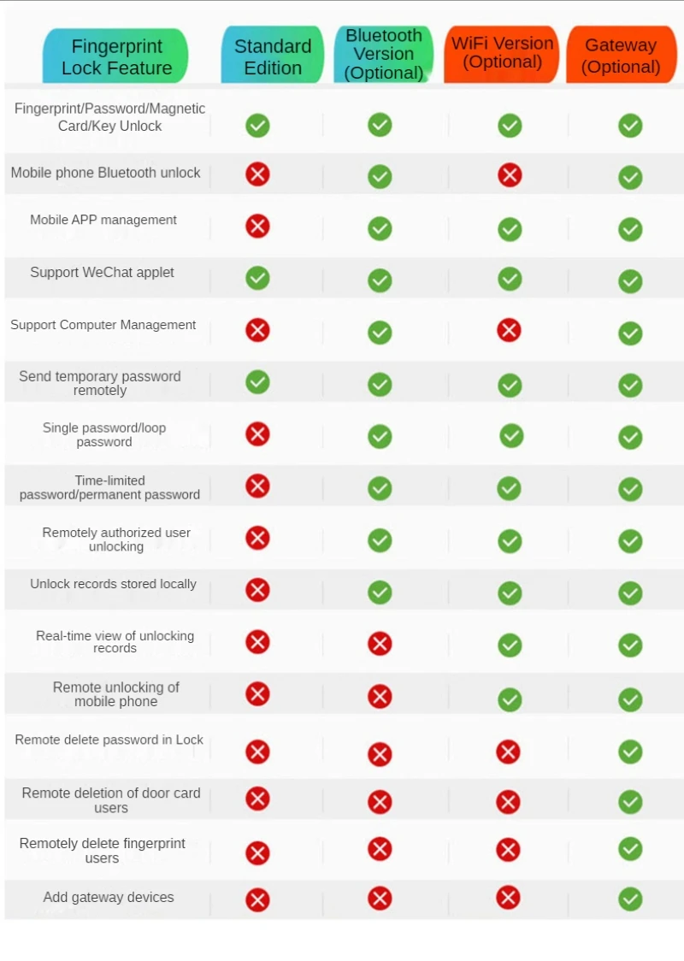Click WiFi red X for Remotely delete fingerprint users
This screenshot has width=684, height=961.
pos(508,850)
